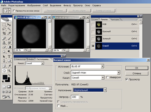Viewport: 151px width, 112px height.
Task: Switch to Quick Mask mode
Action: pos(9,87)
